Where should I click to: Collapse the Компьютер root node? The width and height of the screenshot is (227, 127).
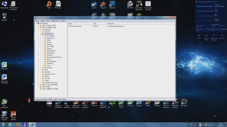[x=37, y=23]
